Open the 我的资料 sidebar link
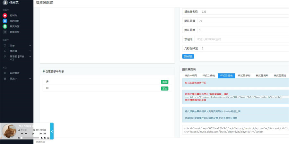Image resolution: width=289 pixels, height=144 pixels. tap(15, 21)
